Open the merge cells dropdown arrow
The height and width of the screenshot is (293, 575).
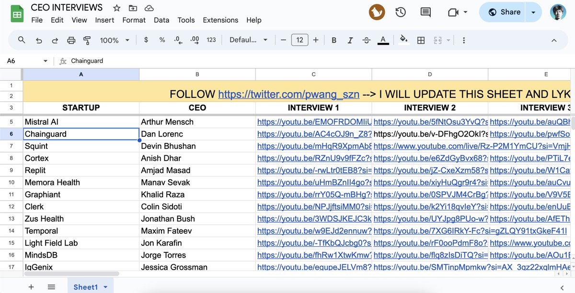[x=449, y=40]
